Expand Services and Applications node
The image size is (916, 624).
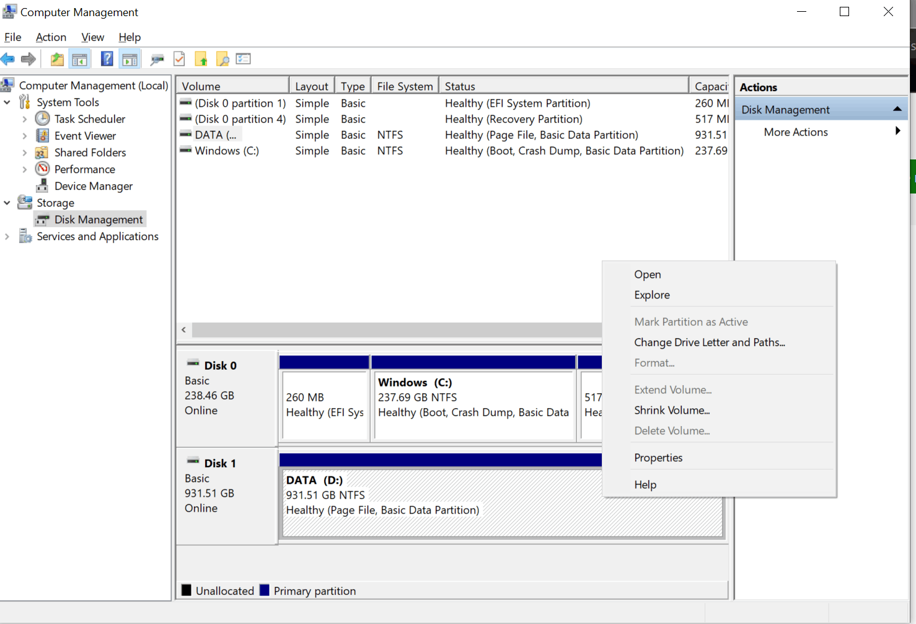tap(7, 236)
